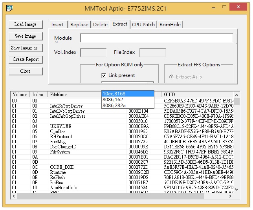The width and height of the screenshot is (253, 210).
Task: Select the PciBus row
Action: click(x=122, y=183)
